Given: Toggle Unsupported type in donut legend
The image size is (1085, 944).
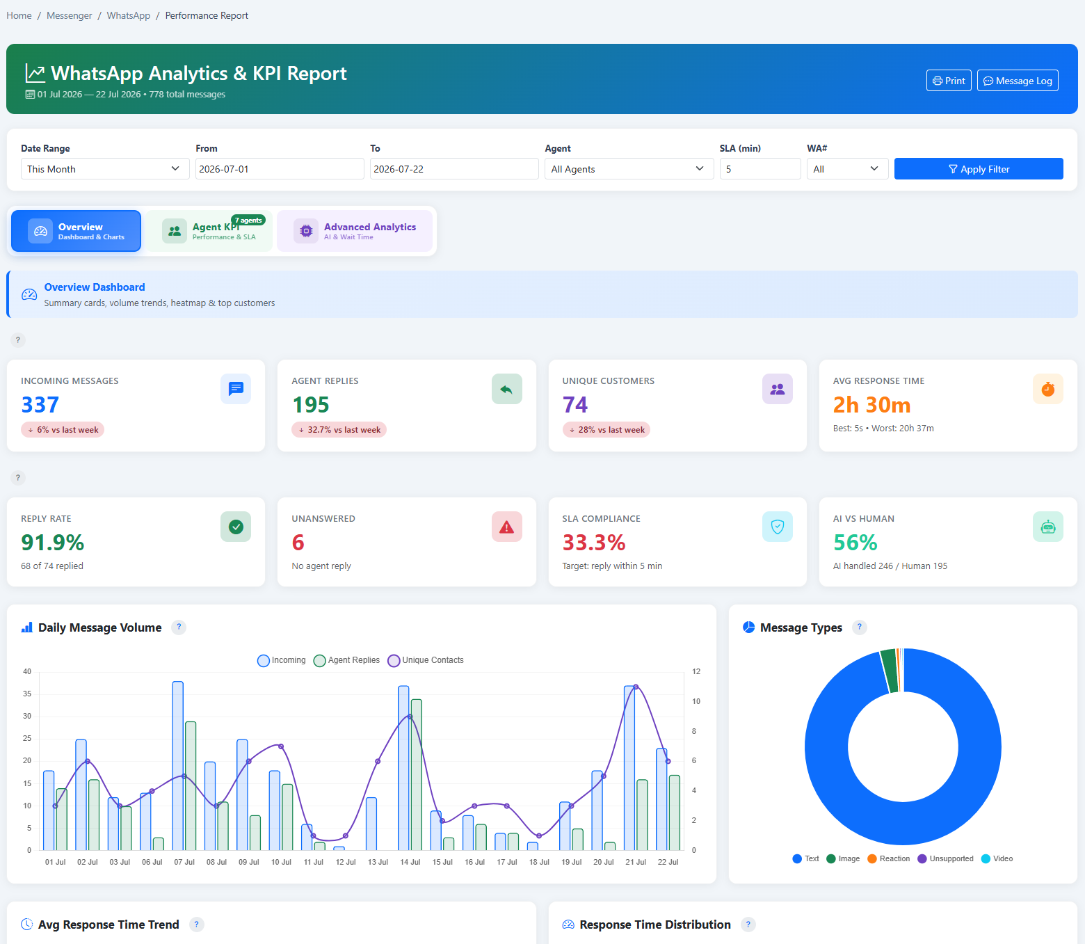Looking at the screenshot, I should click(x=946, y=858).
